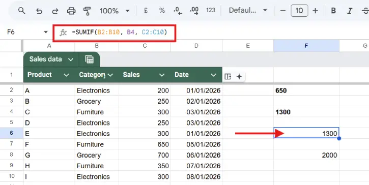
Task: Select sales value 700 in row 8
Action: click(145, 155)
